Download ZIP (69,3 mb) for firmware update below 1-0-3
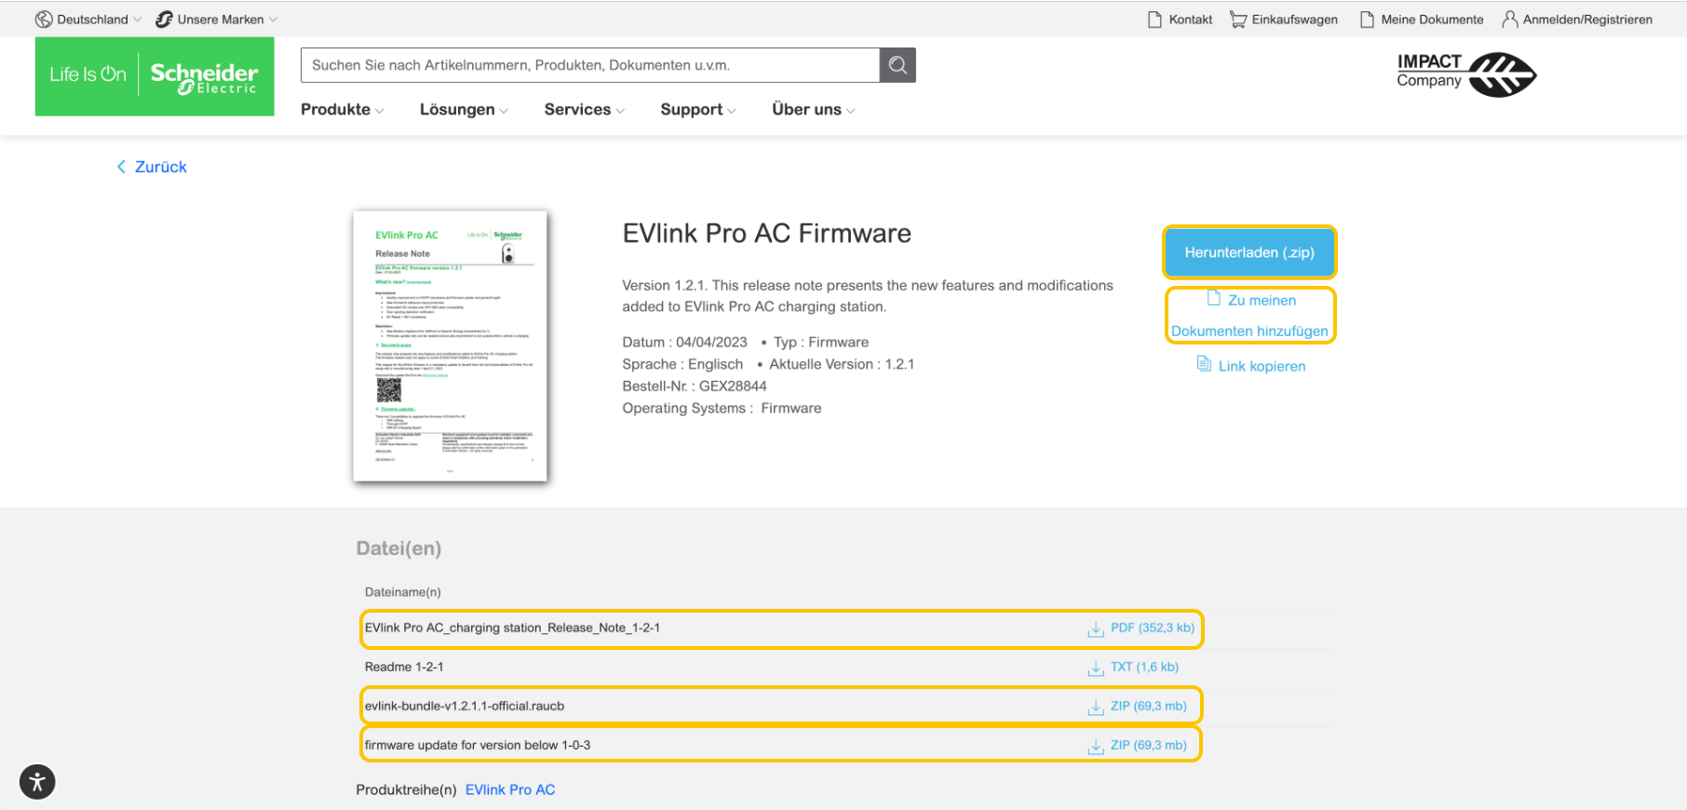 (1148, 746)
